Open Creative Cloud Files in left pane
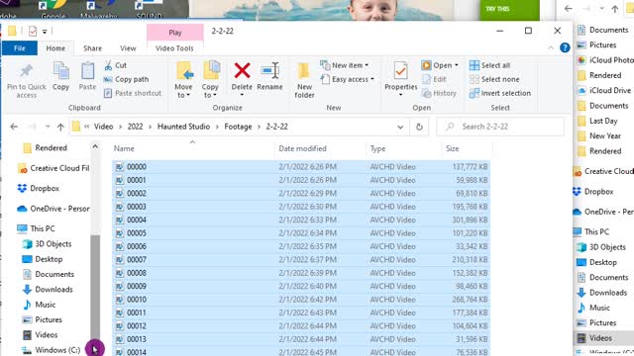The width and height of the screenshot is (634, 356). coord(53,168)
